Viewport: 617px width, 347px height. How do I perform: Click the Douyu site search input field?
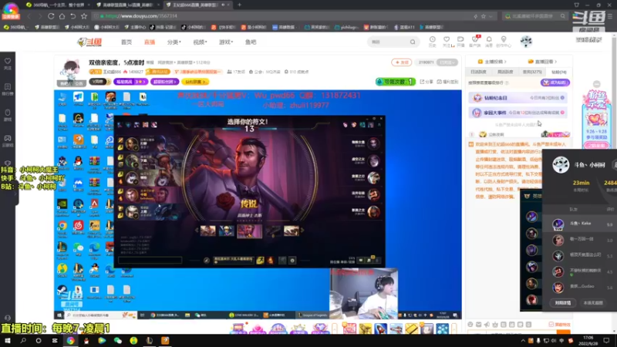[x=389, y=42]
